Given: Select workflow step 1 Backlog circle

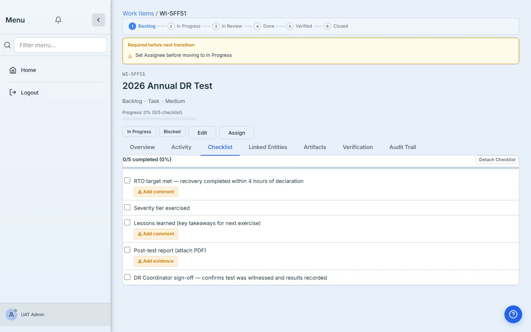Looking at the screenshot, I should pyautogui.click(x=132, y=26).
